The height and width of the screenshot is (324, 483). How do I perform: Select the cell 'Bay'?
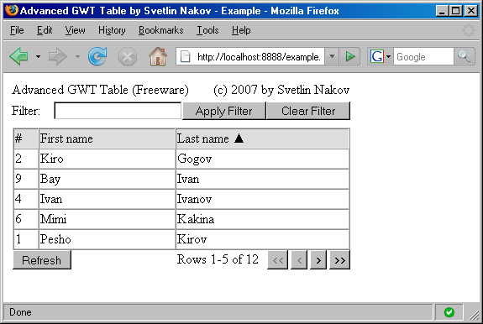[107, 179]
